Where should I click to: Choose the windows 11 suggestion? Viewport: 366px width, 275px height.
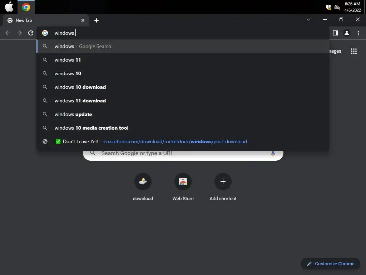pos(183,60)
